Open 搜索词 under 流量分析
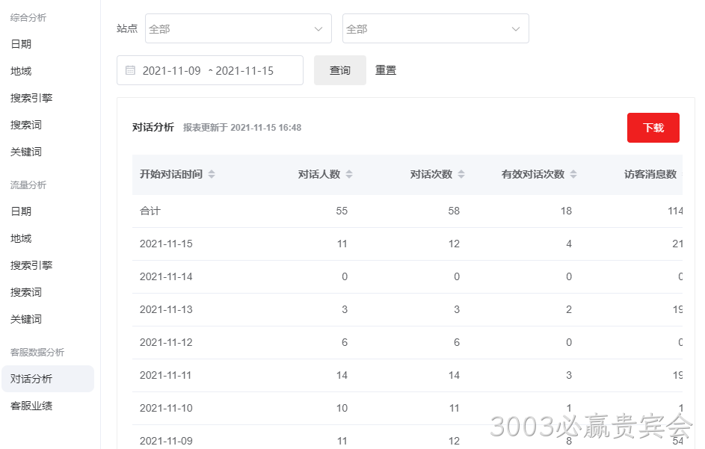Screen dimensions: 705x449 coord(26,292)
